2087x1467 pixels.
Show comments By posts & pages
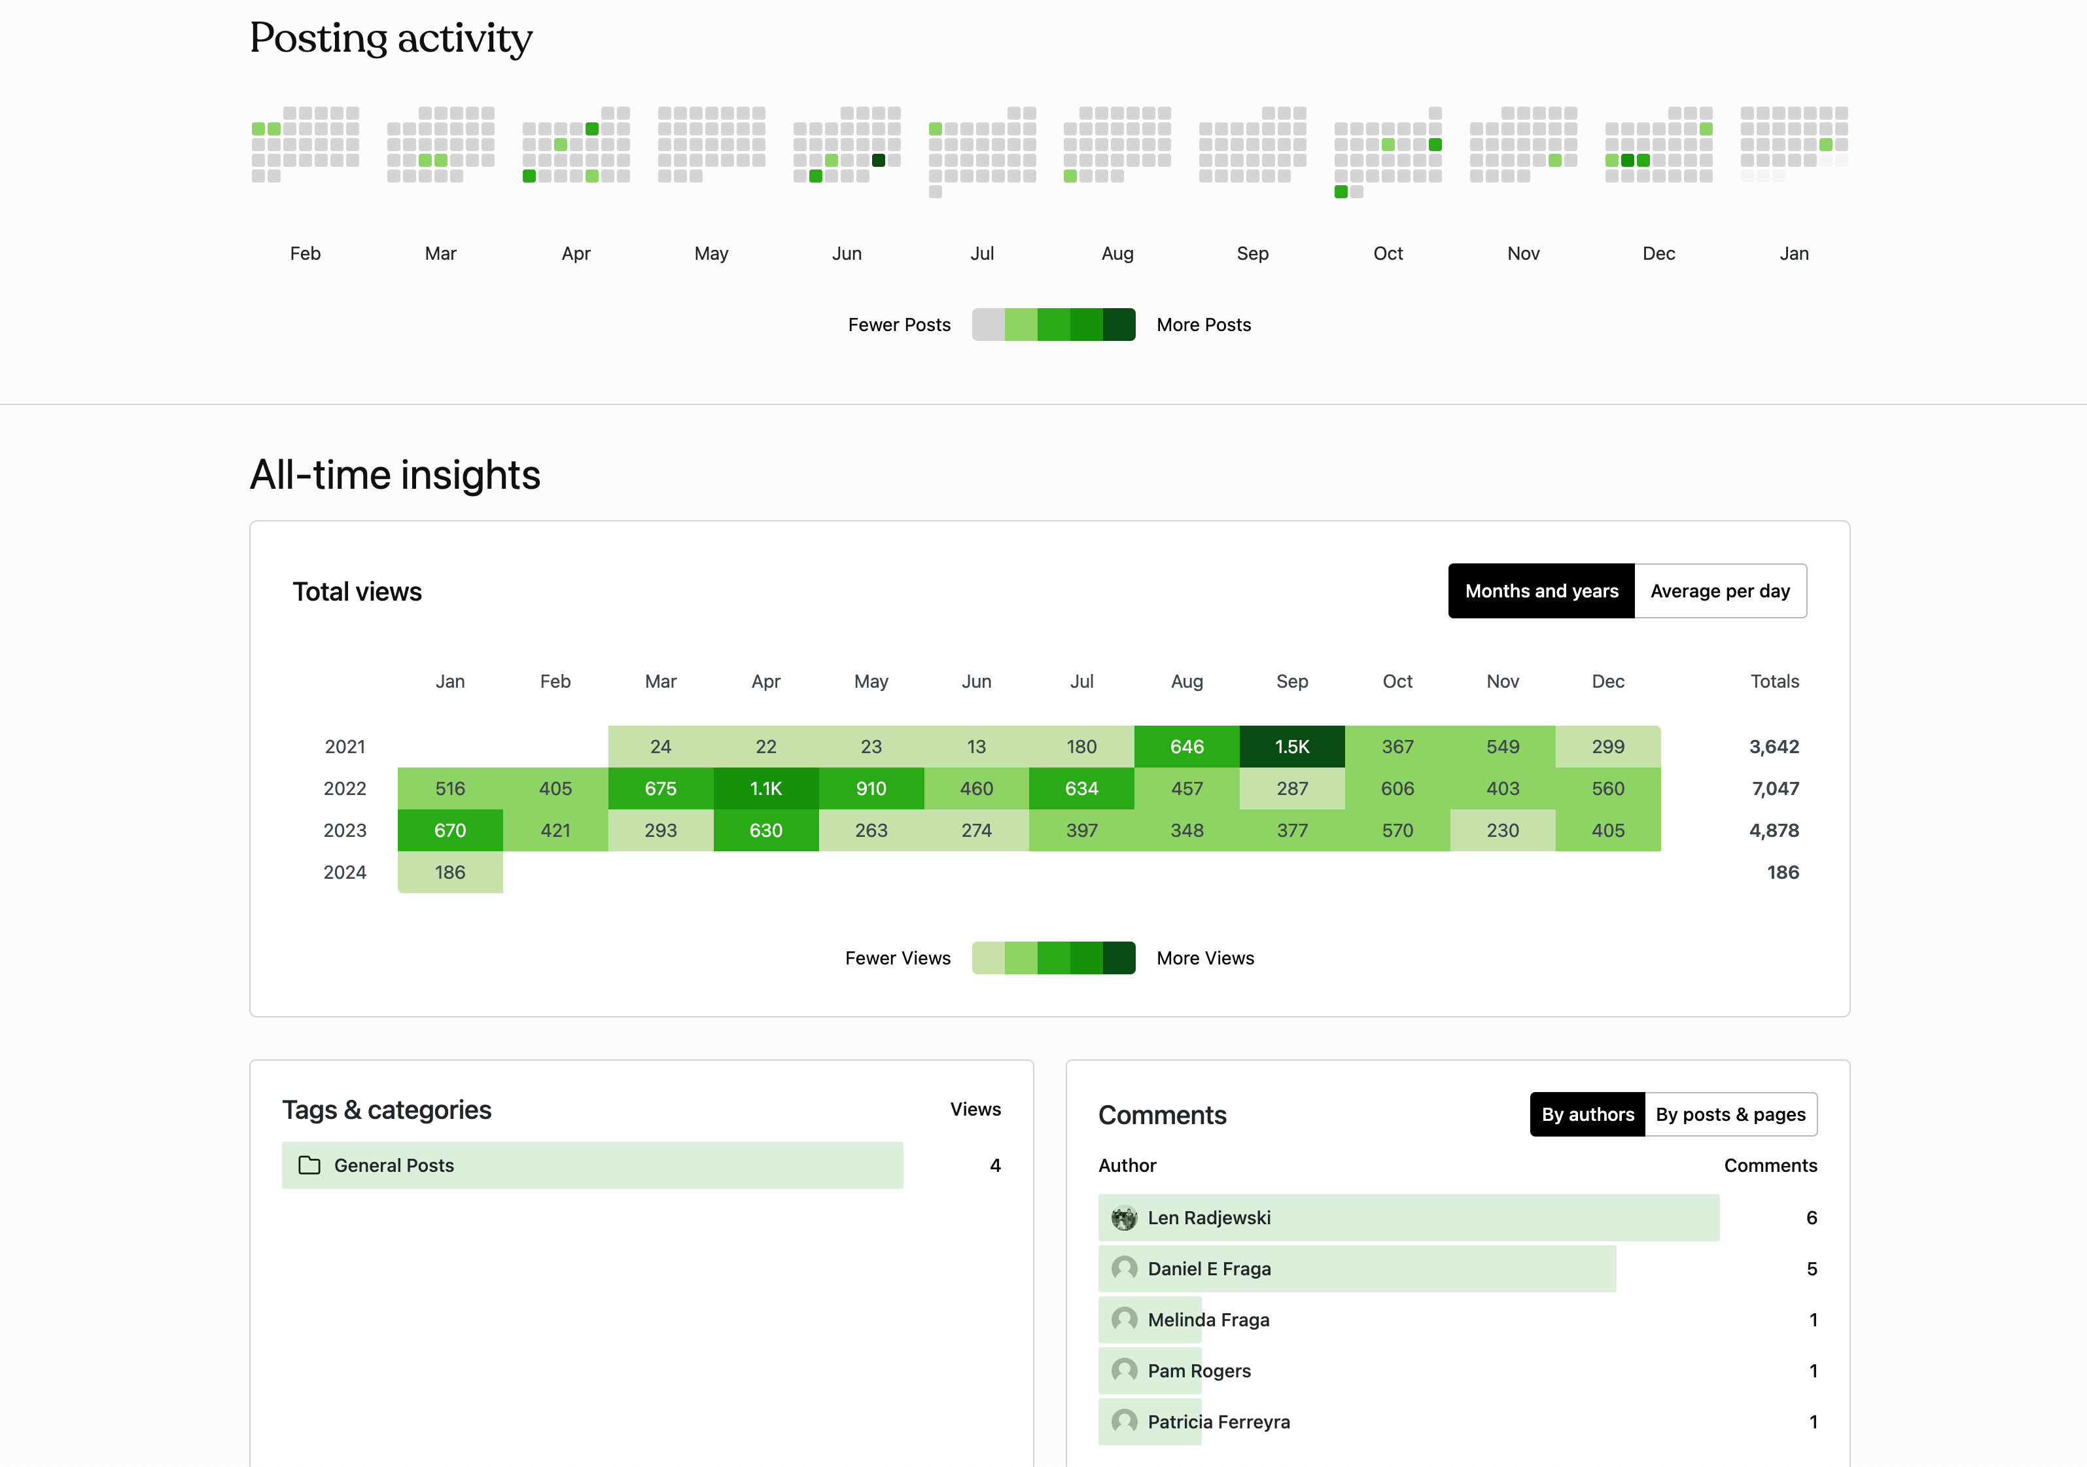(x=1730, y=1114)
